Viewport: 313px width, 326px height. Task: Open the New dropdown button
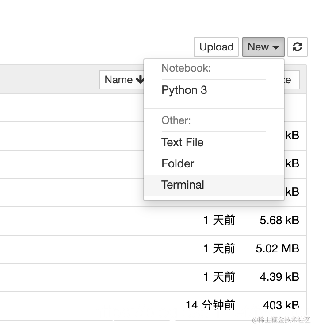263,47
